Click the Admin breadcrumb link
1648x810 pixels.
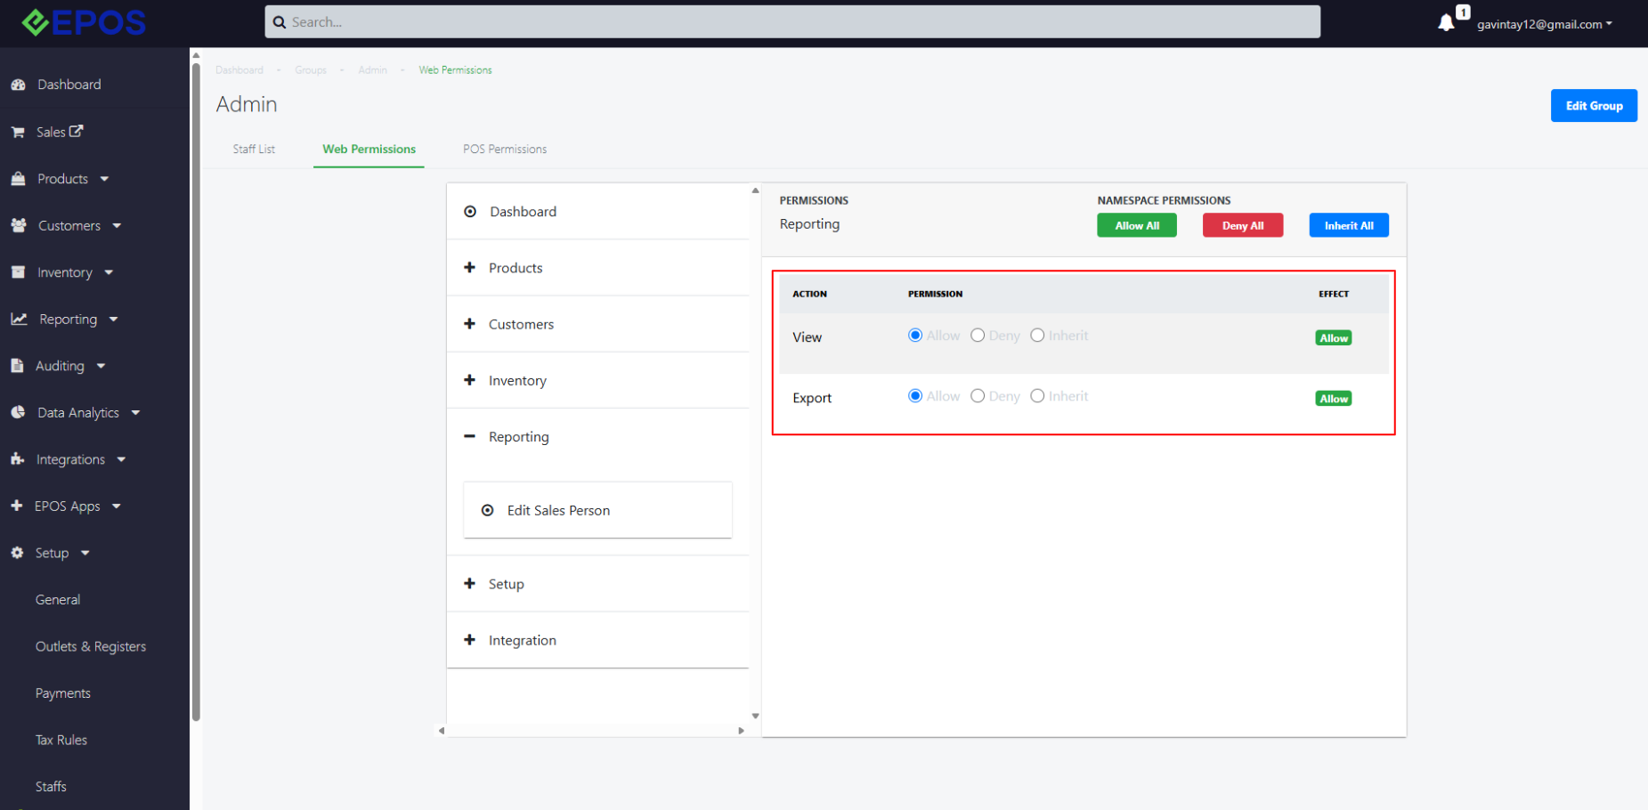(373, 70)
